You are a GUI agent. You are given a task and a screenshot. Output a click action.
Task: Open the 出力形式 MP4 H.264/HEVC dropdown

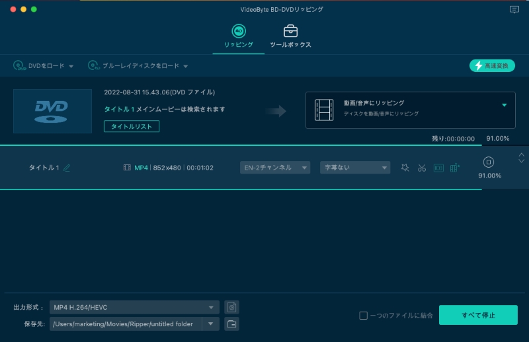tap(134, 307)
